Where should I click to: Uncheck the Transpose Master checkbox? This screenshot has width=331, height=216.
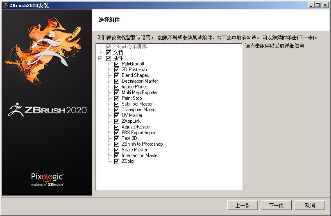click(117, 110)
